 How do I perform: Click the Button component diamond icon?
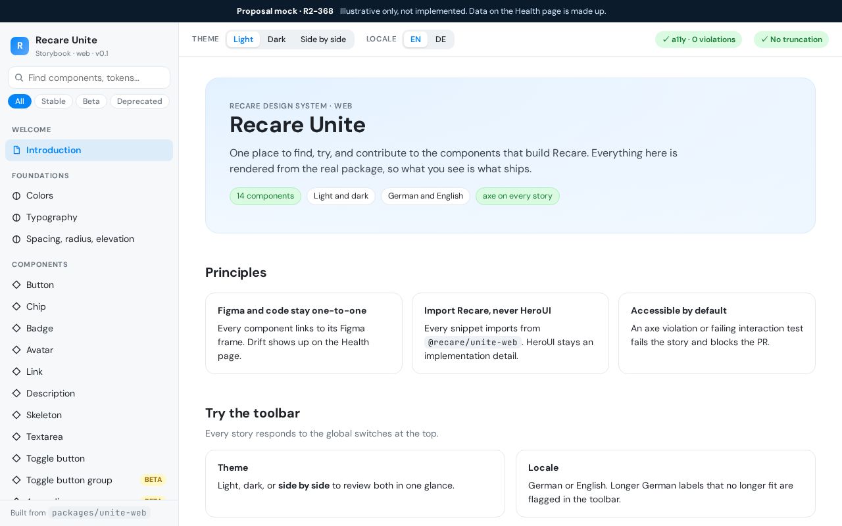coord(16,285)
